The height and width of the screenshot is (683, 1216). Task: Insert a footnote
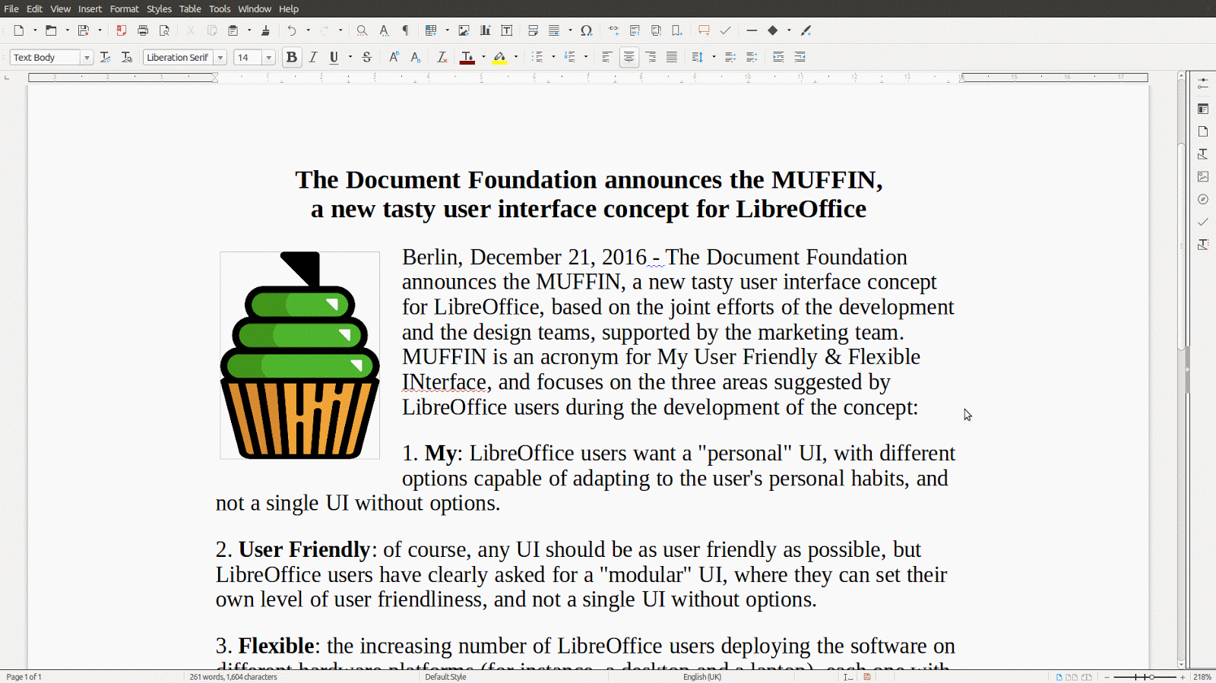(x=635, y=30)
